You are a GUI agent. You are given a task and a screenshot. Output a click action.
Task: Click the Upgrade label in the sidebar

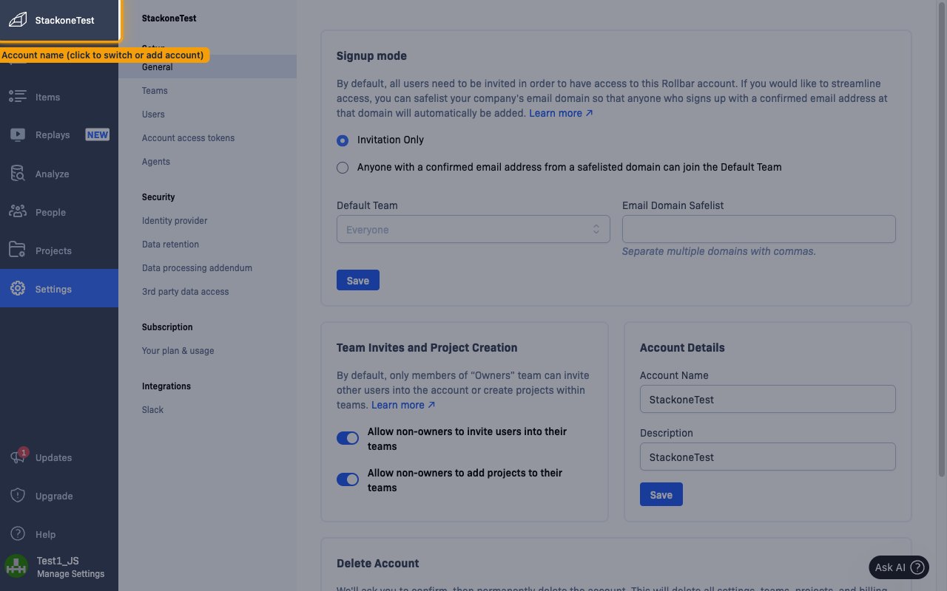[54, 496]
